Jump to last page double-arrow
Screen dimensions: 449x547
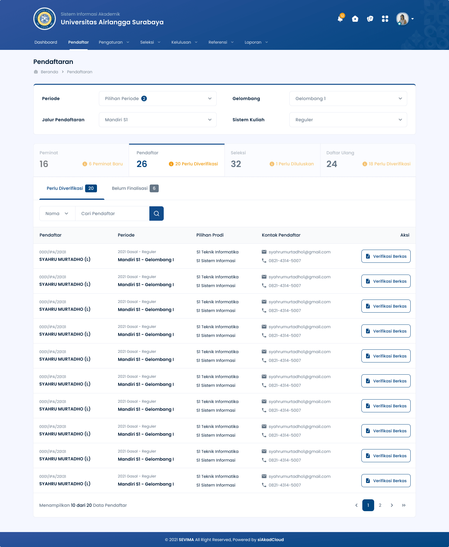[x=404, y=505]
